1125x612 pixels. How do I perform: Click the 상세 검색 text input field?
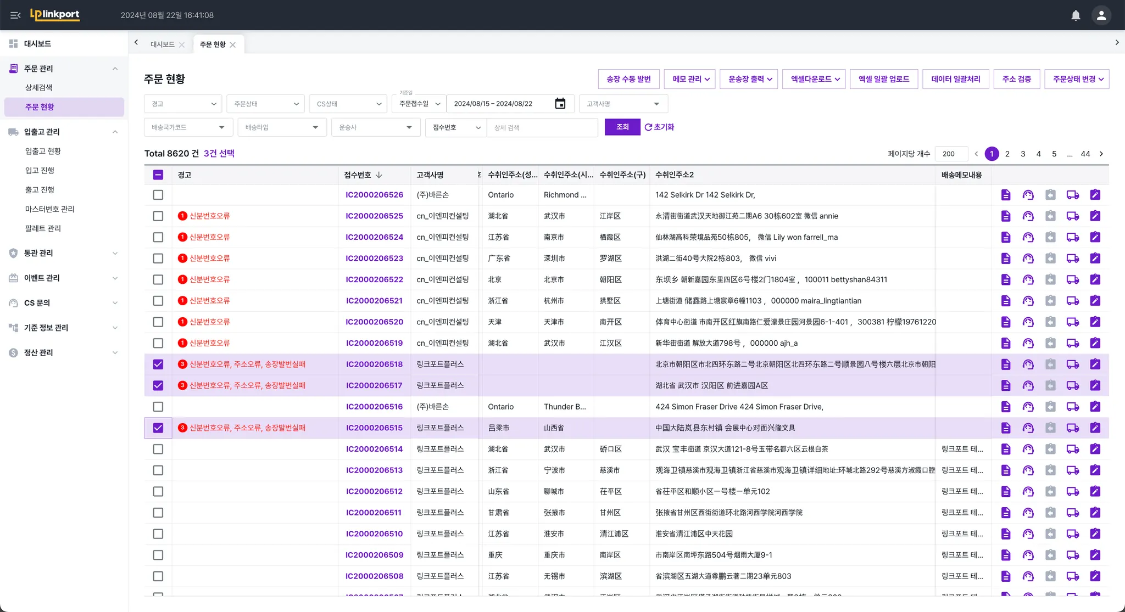542,127
